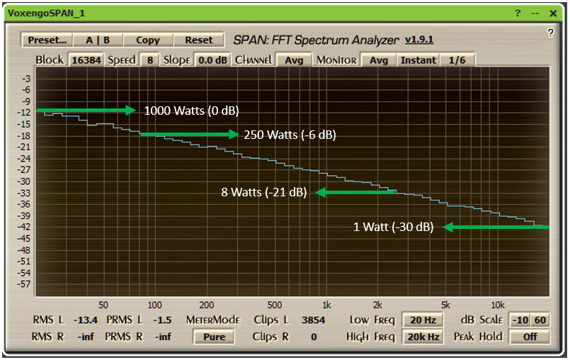Open the MeterMode Pure selector

(214, 337)
